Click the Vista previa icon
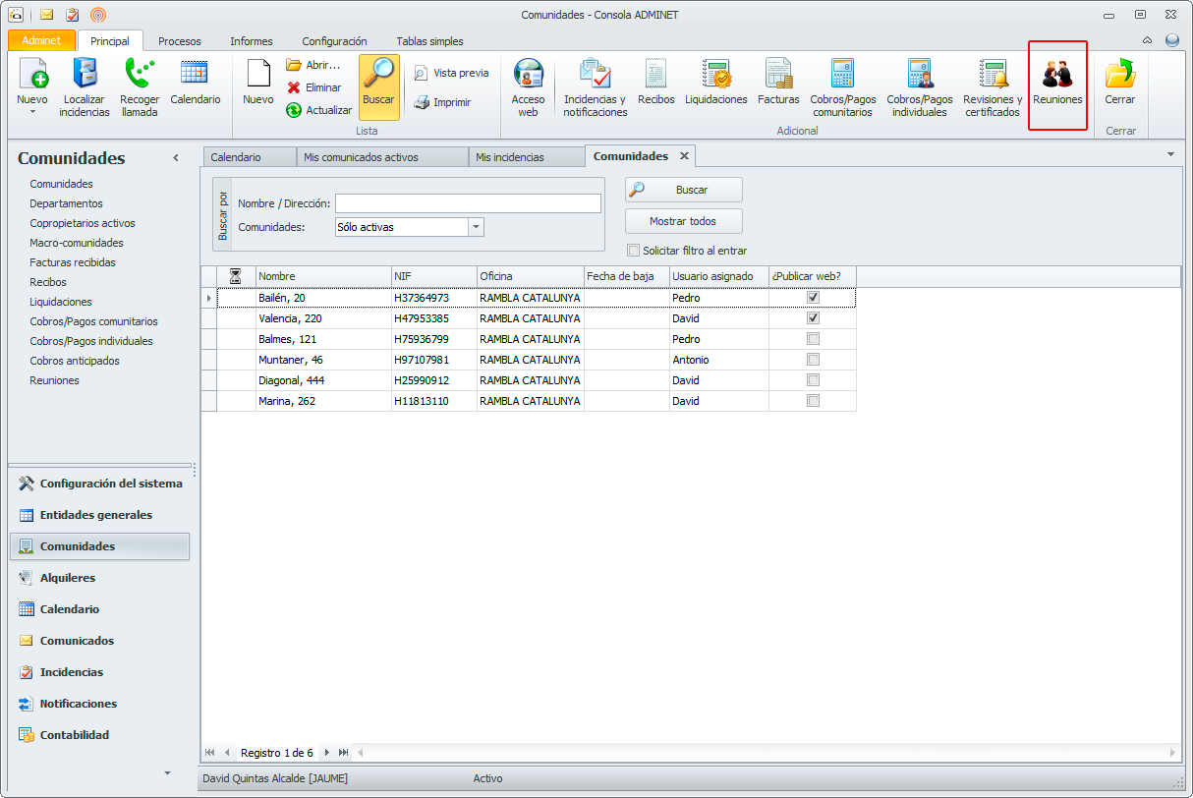The width and height of the screenshot is (1193, 798). click(421, 73)
